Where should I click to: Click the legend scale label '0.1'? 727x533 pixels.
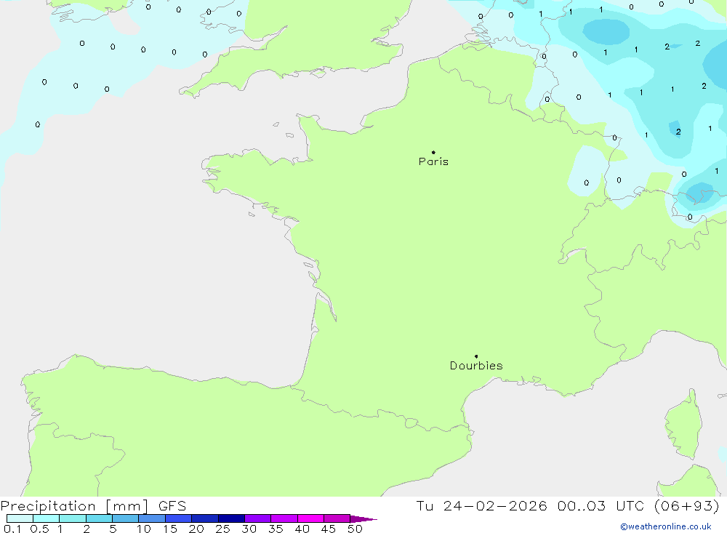pyautogui.click(x=12, y=529)
